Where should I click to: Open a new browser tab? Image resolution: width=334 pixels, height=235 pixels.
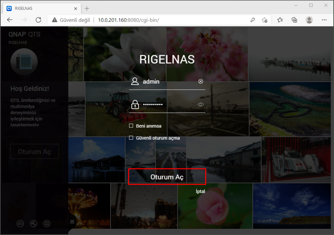(x=87, y=8)
